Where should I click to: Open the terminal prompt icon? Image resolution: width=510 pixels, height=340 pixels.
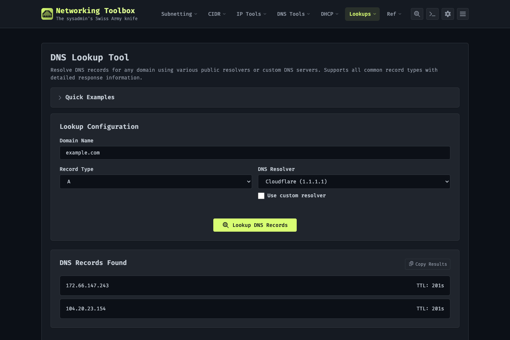pos(432,14)
